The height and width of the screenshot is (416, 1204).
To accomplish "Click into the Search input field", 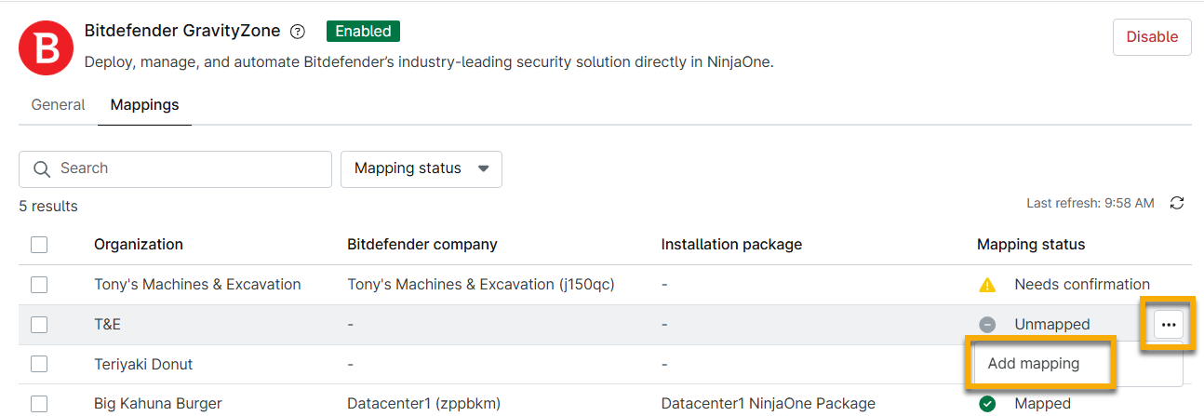I will (x=186, y=169).
